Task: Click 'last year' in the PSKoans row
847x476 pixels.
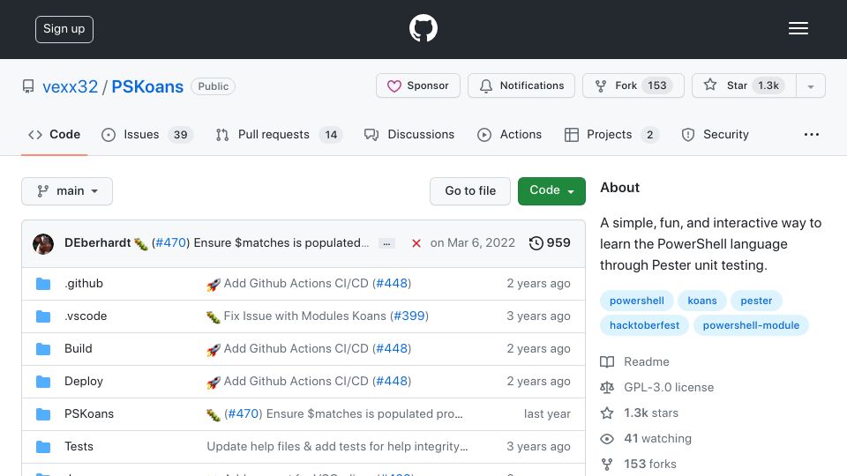Action: tap(547, 413)
